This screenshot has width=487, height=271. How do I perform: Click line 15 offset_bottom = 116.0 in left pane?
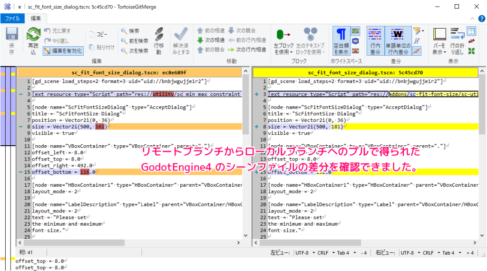(136, 172)
